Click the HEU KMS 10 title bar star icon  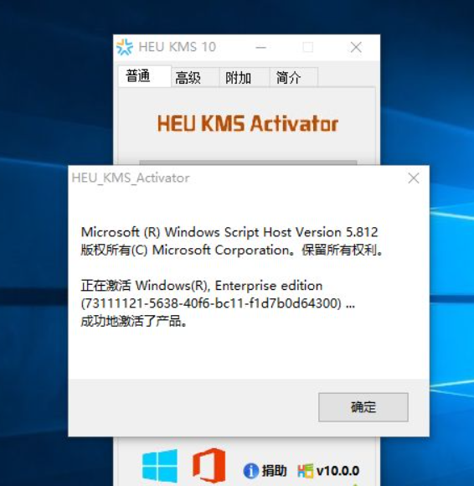(x=125, y=47)
